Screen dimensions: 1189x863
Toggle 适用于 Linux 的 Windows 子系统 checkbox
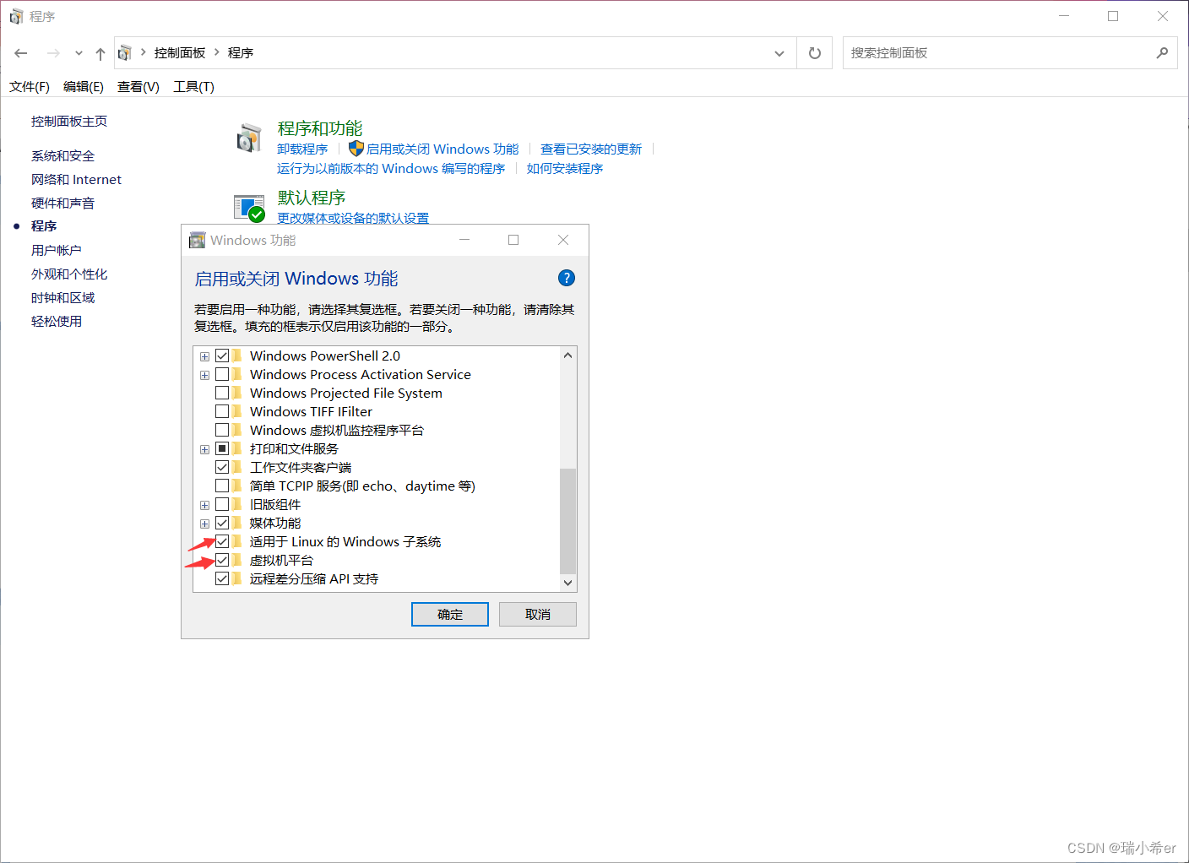pyautogui.click(x=222, y=541)
